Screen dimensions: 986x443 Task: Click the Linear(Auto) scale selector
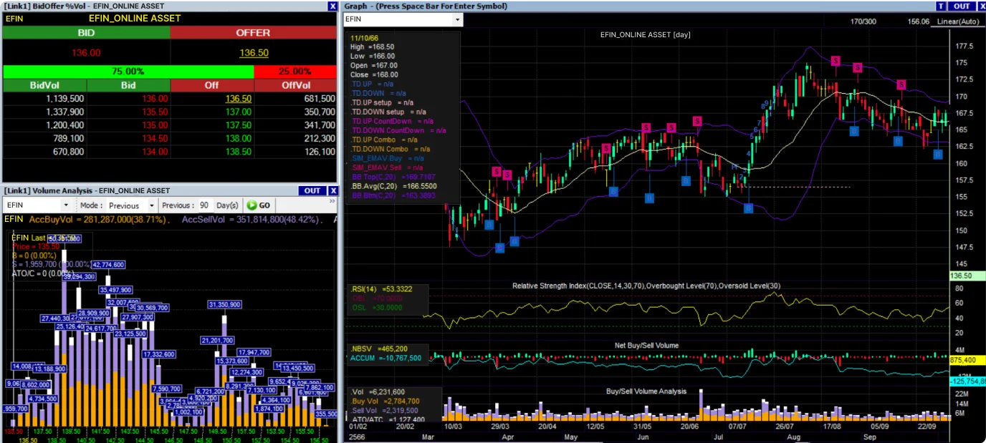(959, 21)
